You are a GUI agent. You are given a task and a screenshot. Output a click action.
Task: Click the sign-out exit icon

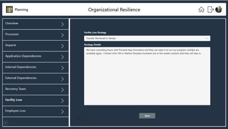coord(211,10)
